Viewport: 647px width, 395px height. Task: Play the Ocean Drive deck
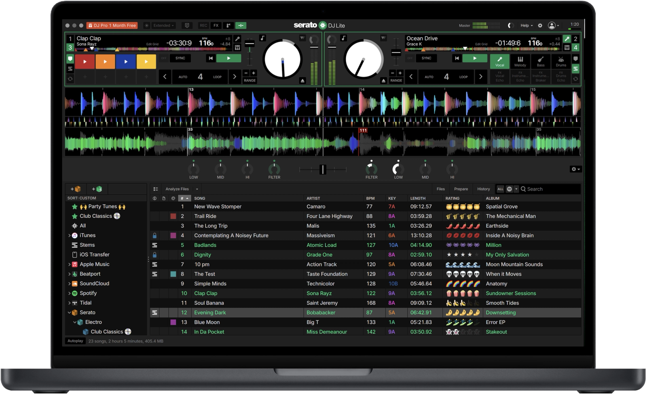[475, 58]
